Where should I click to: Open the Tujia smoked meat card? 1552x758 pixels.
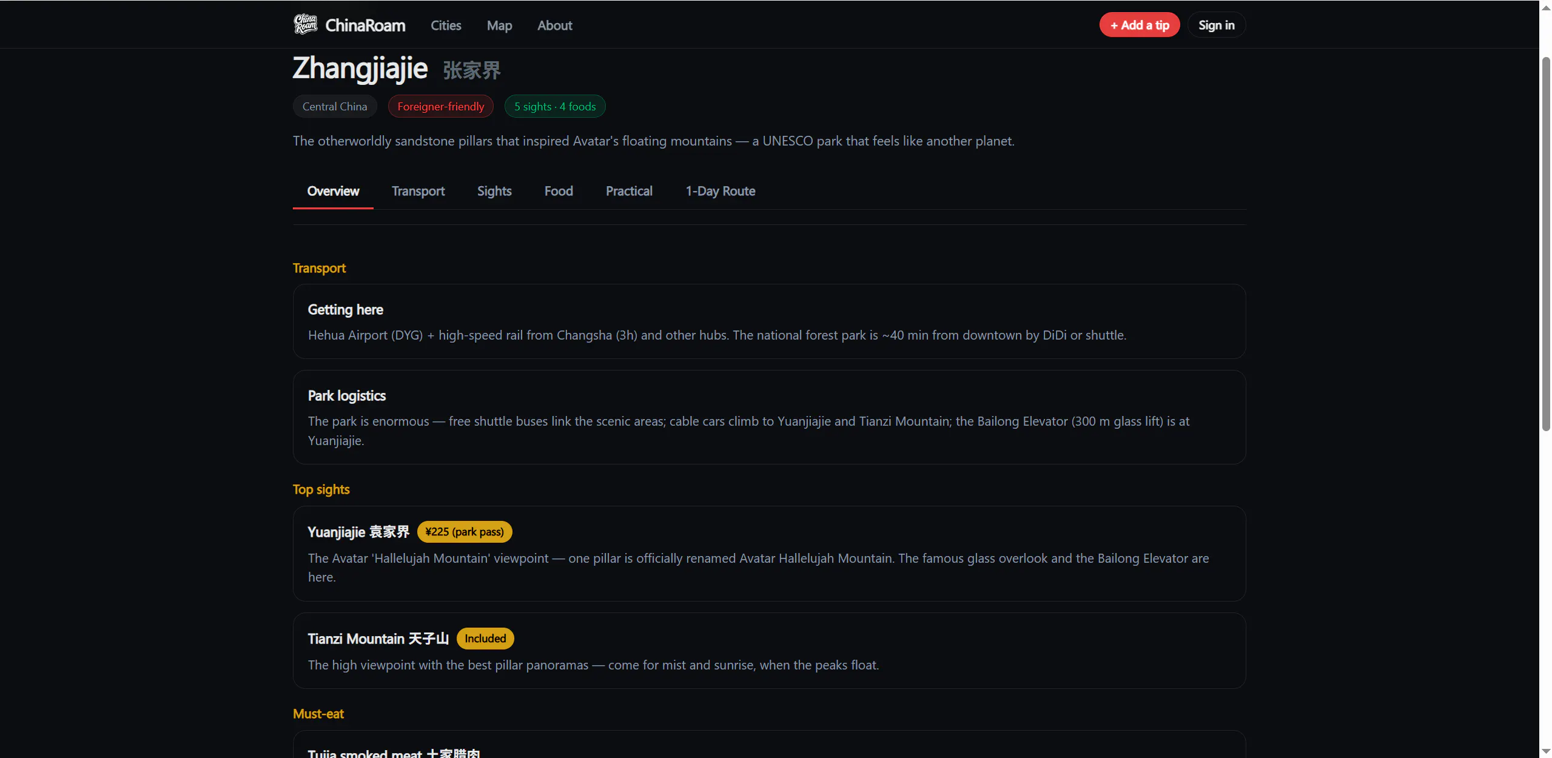point(769,745)
